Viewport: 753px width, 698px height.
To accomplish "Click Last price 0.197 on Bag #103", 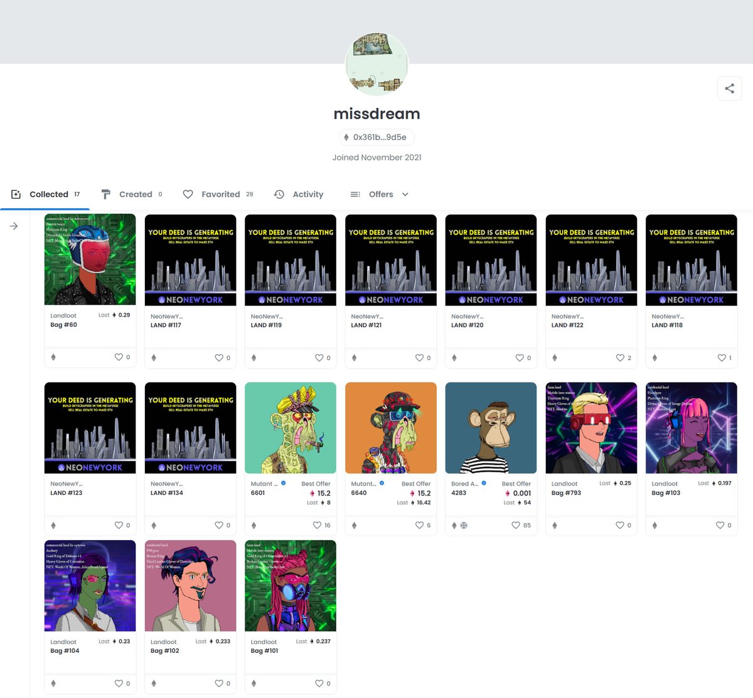I will point(715,484).
